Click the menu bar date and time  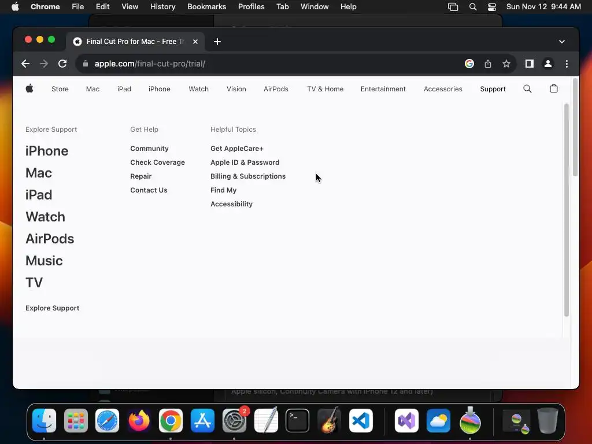[x=543, y=7]
